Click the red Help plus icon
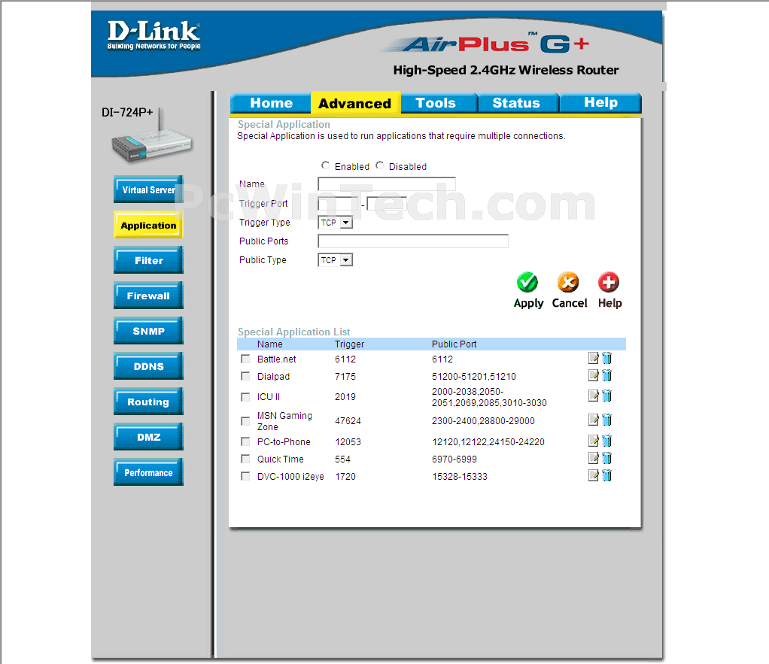Image resolution: width=769 pixels, height=664 pixels. point(609,282)
